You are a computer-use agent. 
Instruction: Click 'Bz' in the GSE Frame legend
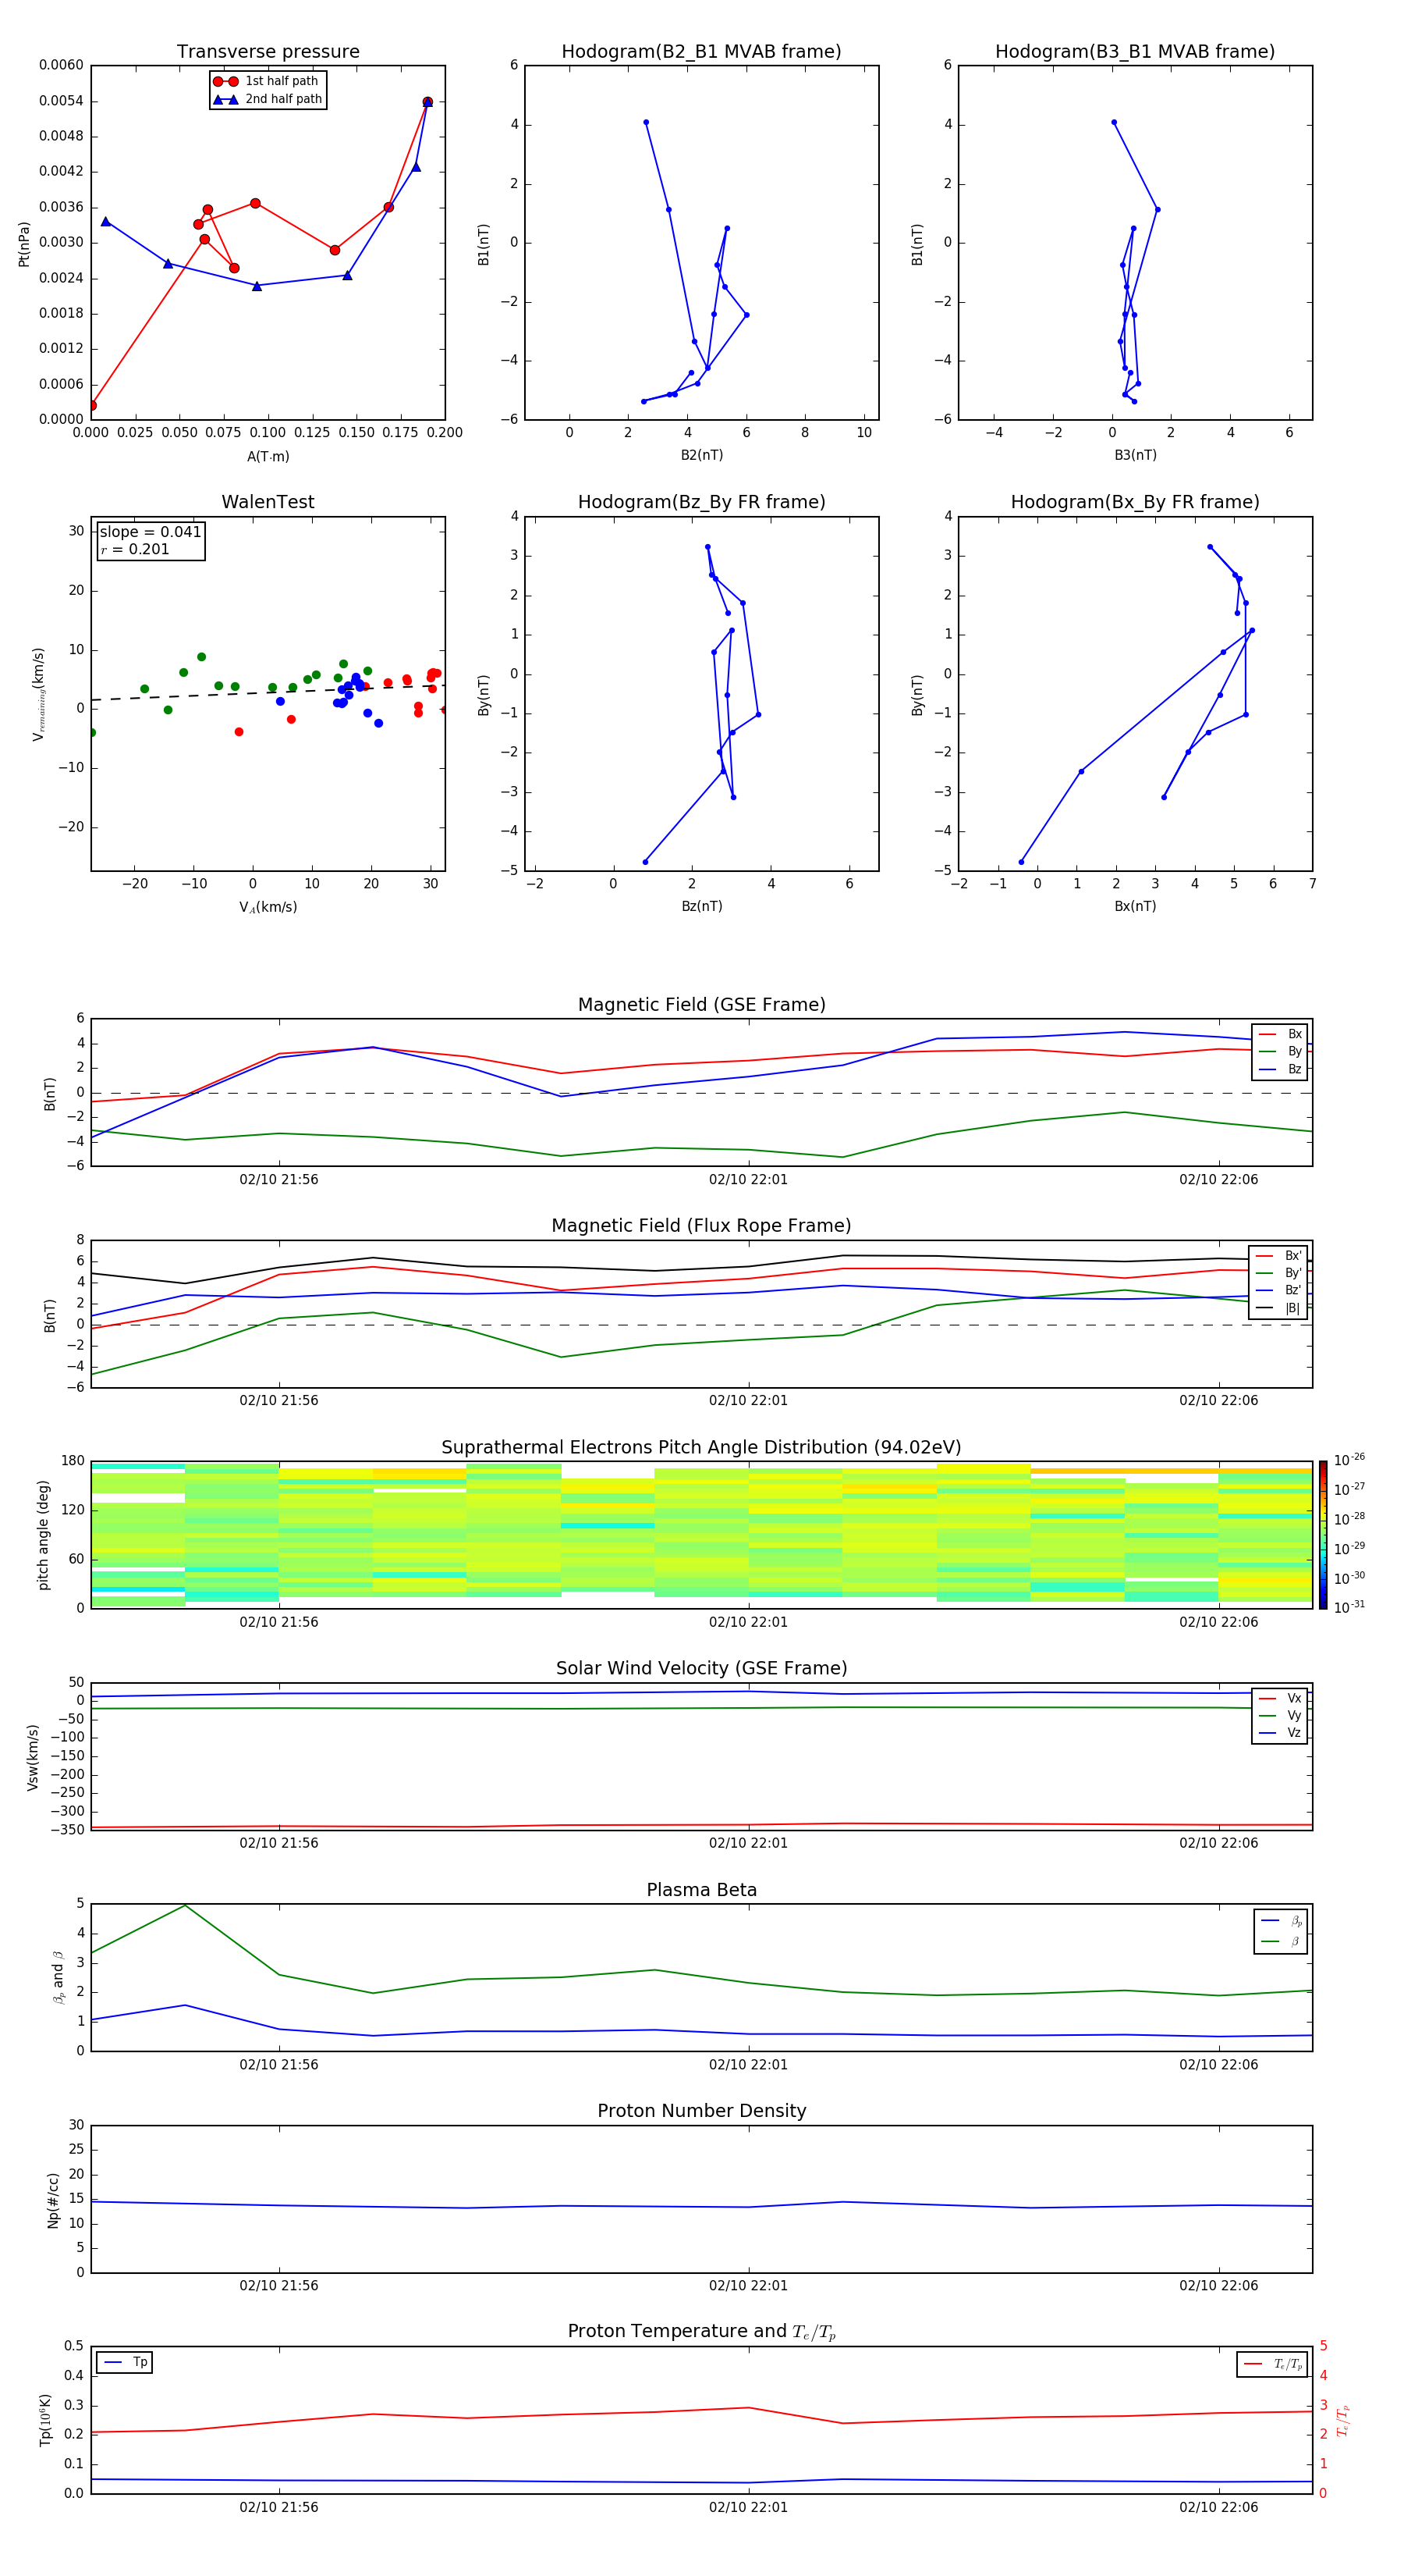coord(1280,1069)
